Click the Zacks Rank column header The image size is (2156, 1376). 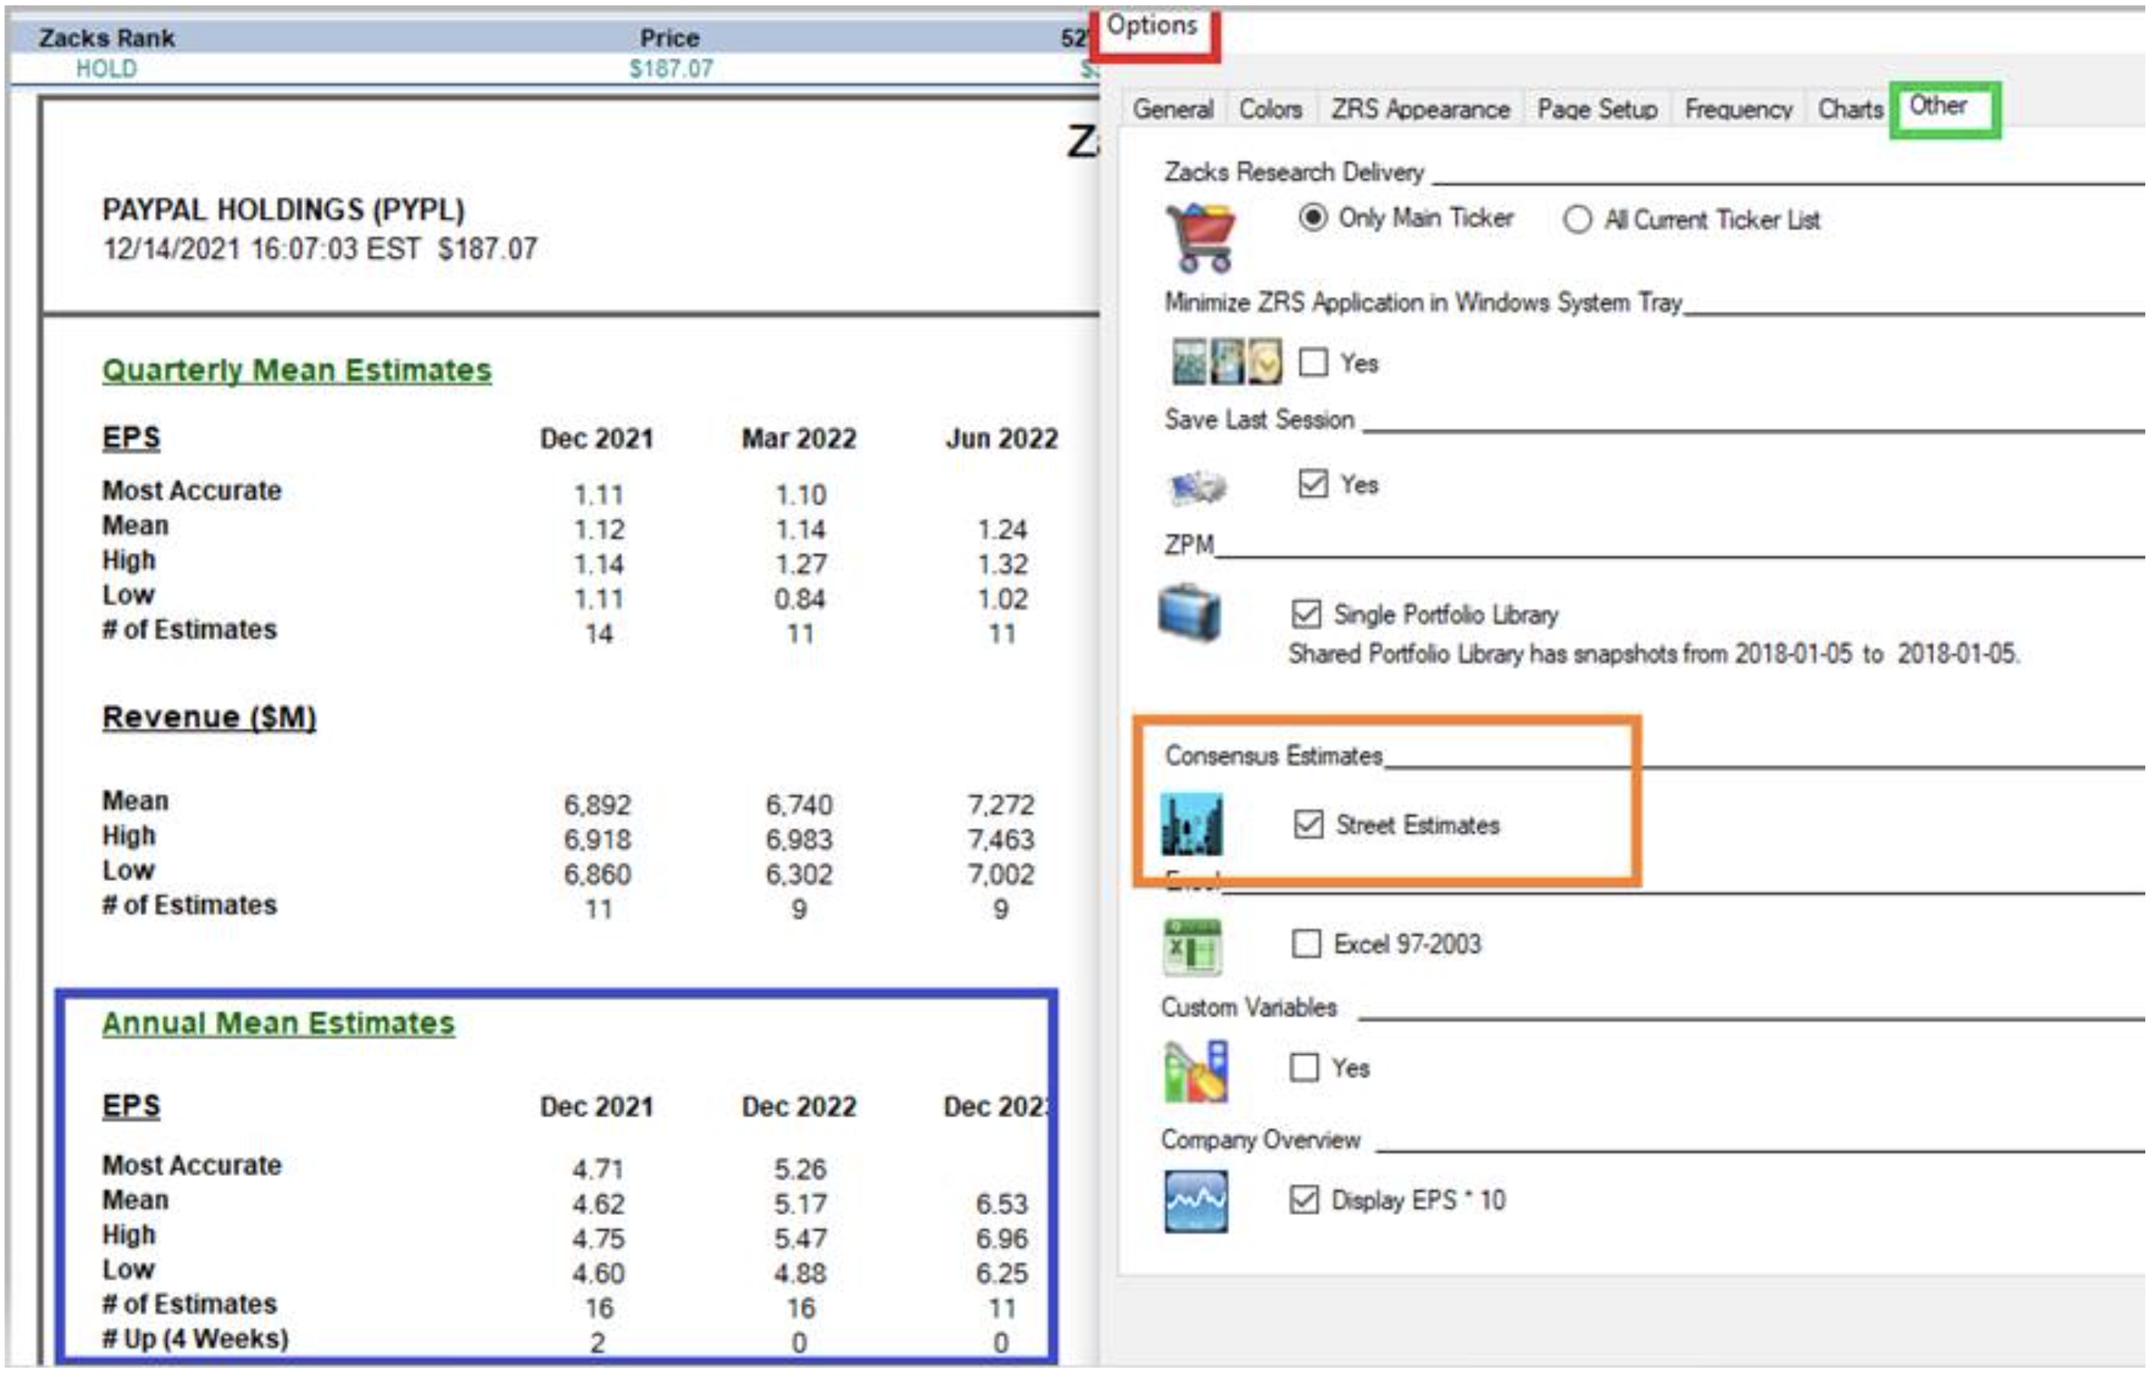point(107,37)
